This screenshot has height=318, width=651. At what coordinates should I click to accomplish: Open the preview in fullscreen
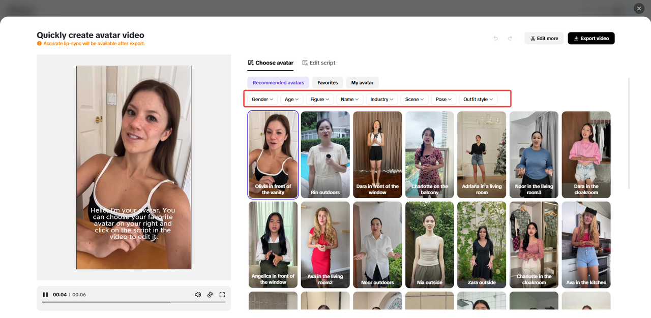tap(222, 295)
